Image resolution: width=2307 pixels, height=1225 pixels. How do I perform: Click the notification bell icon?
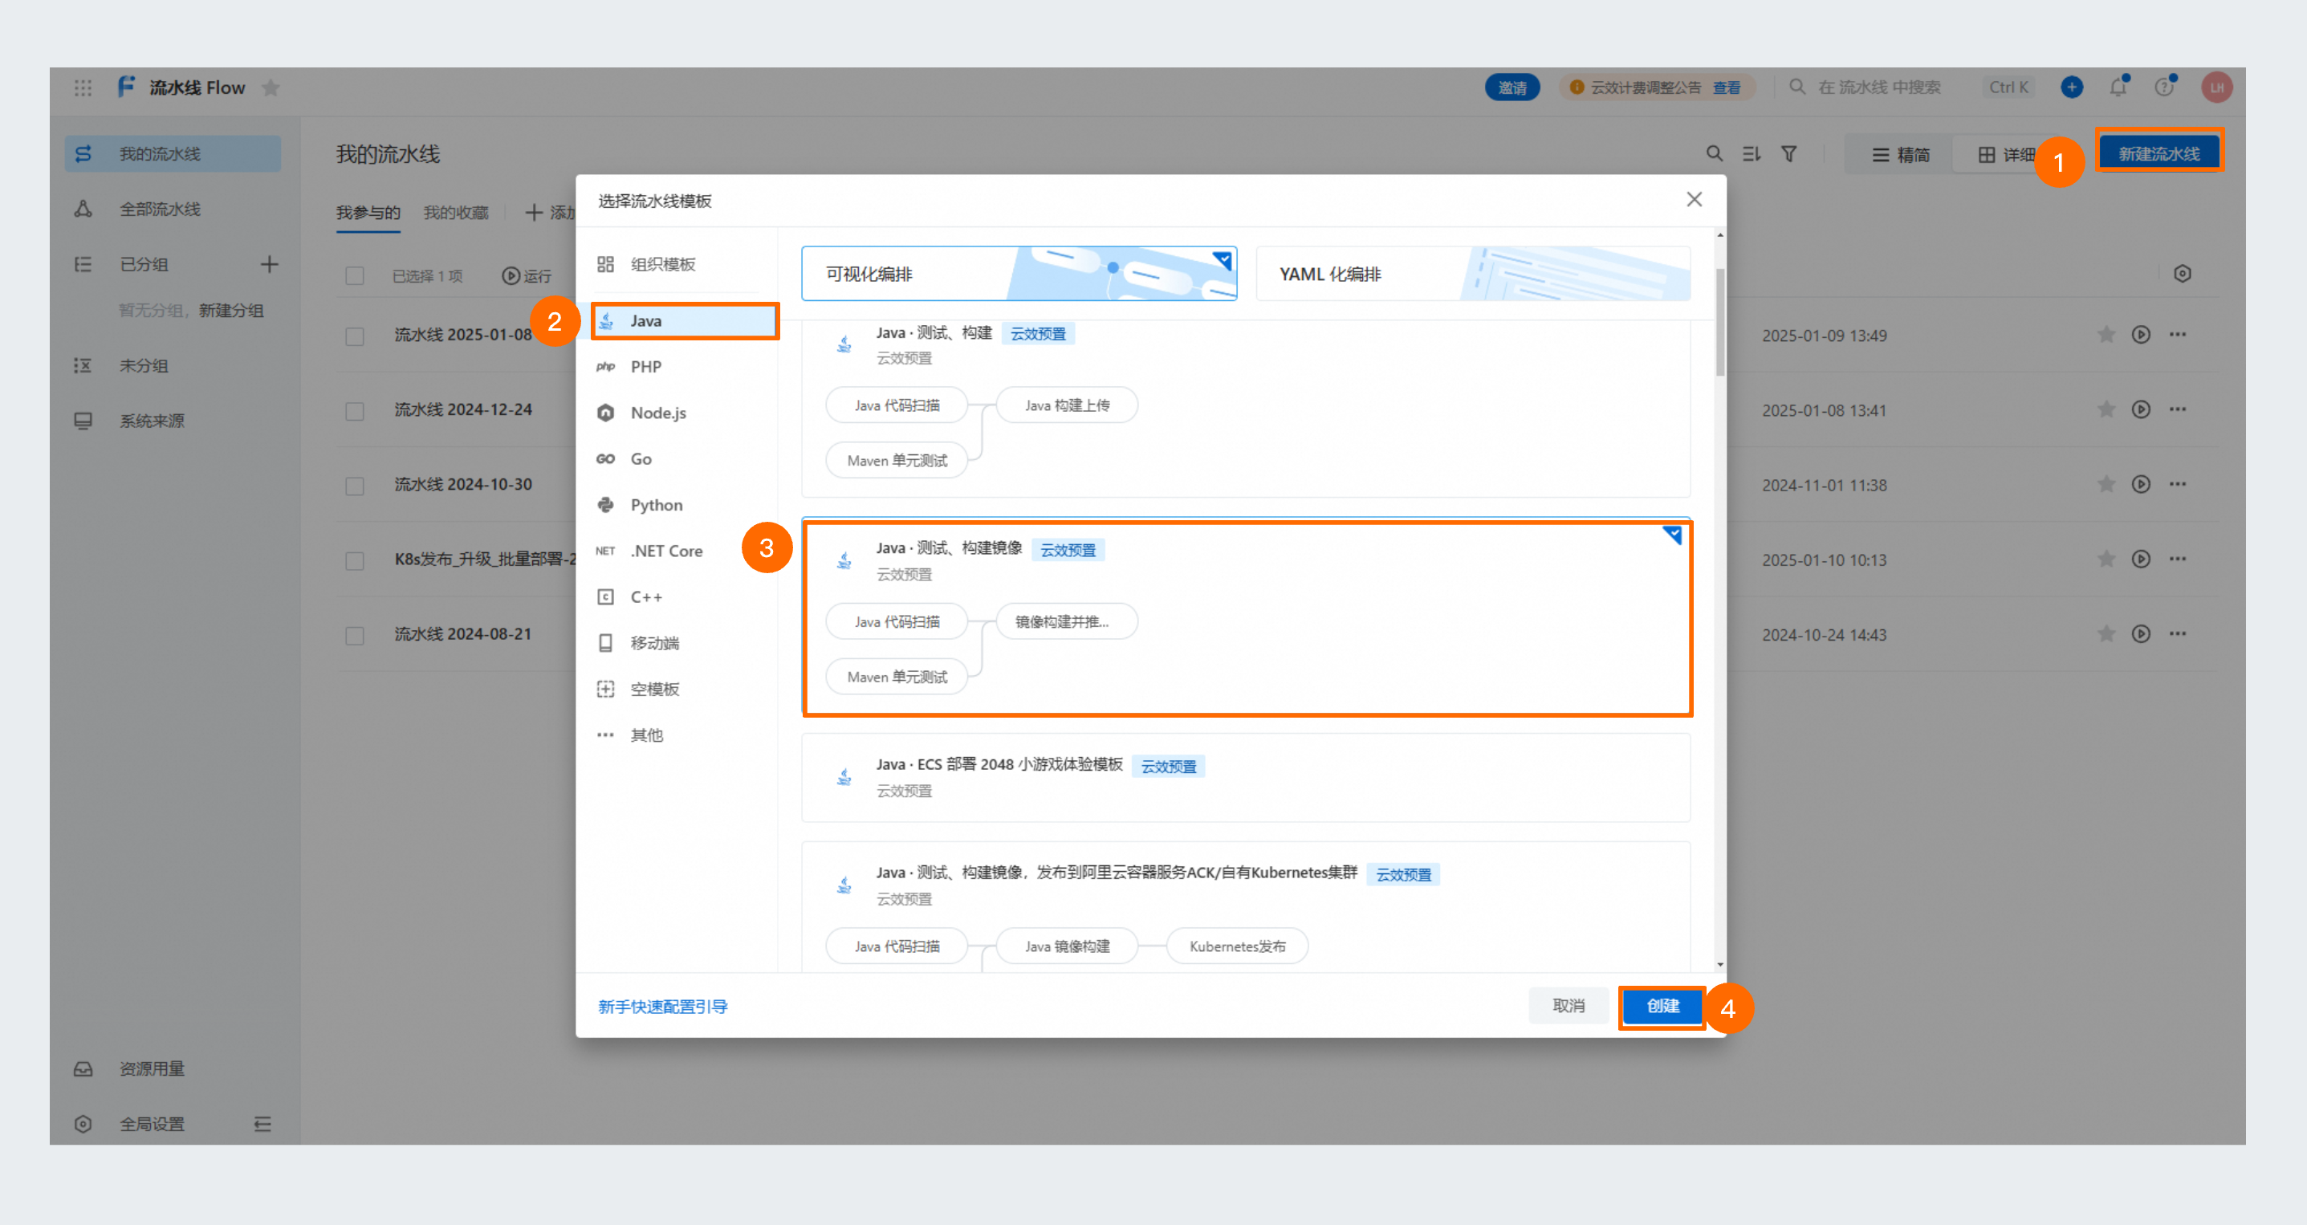(x=2118, y=87)
